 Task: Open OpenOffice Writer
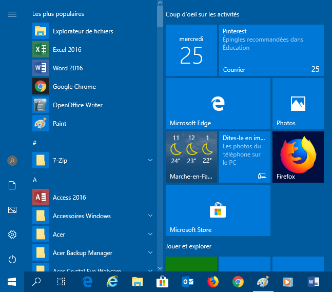point(93,105)
